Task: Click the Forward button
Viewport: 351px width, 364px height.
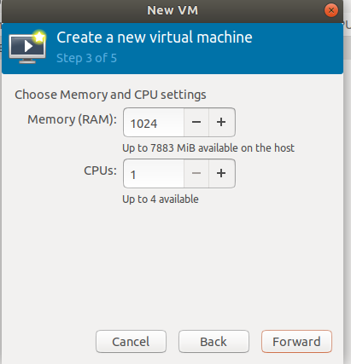Action: point(296,342)
